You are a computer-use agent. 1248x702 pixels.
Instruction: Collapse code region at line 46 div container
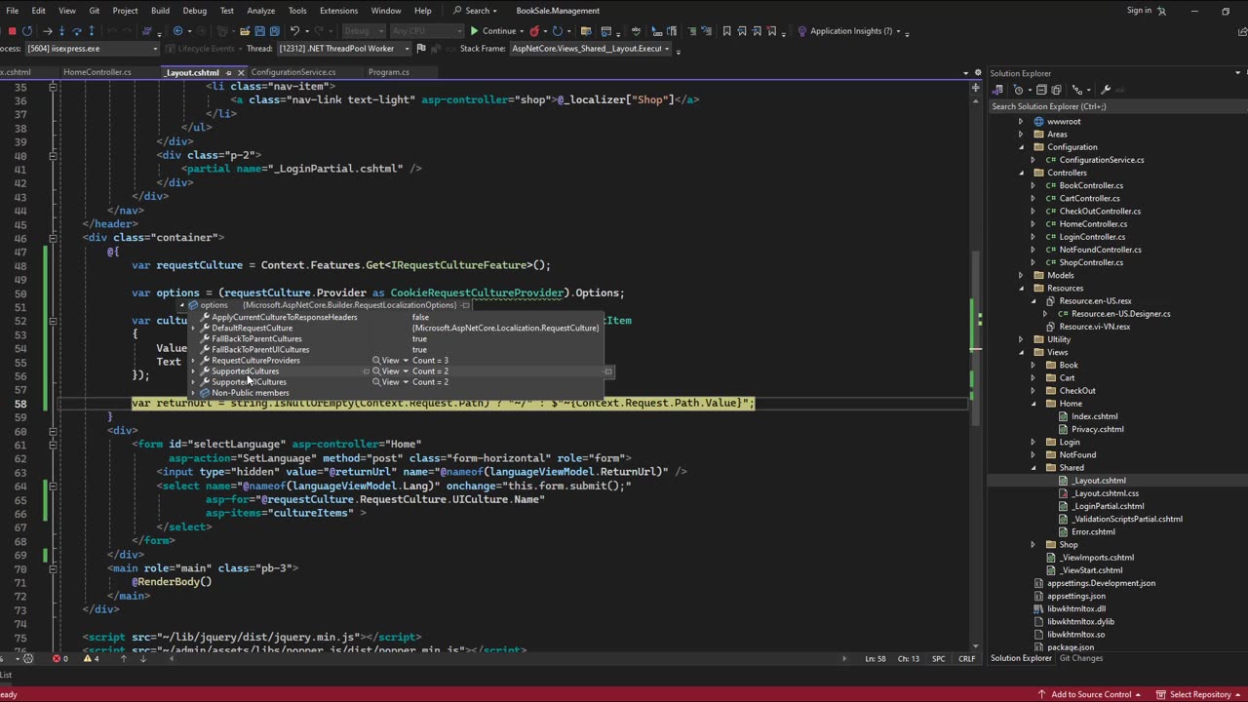tap(54, 237)
